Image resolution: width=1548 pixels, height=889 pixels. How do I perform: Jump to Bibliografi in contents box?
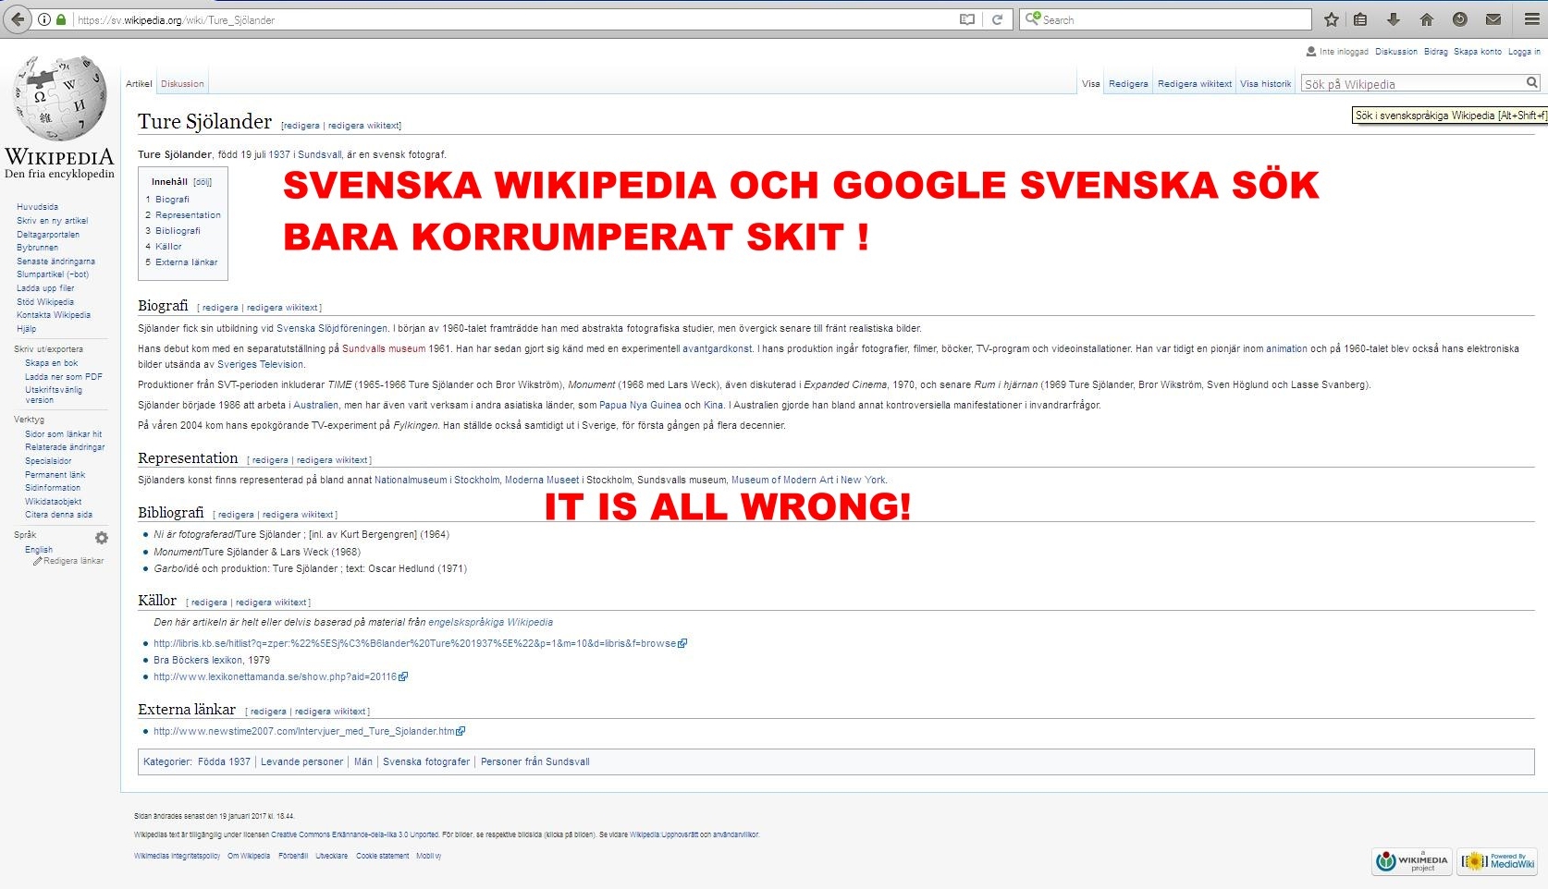click(178, 231)
